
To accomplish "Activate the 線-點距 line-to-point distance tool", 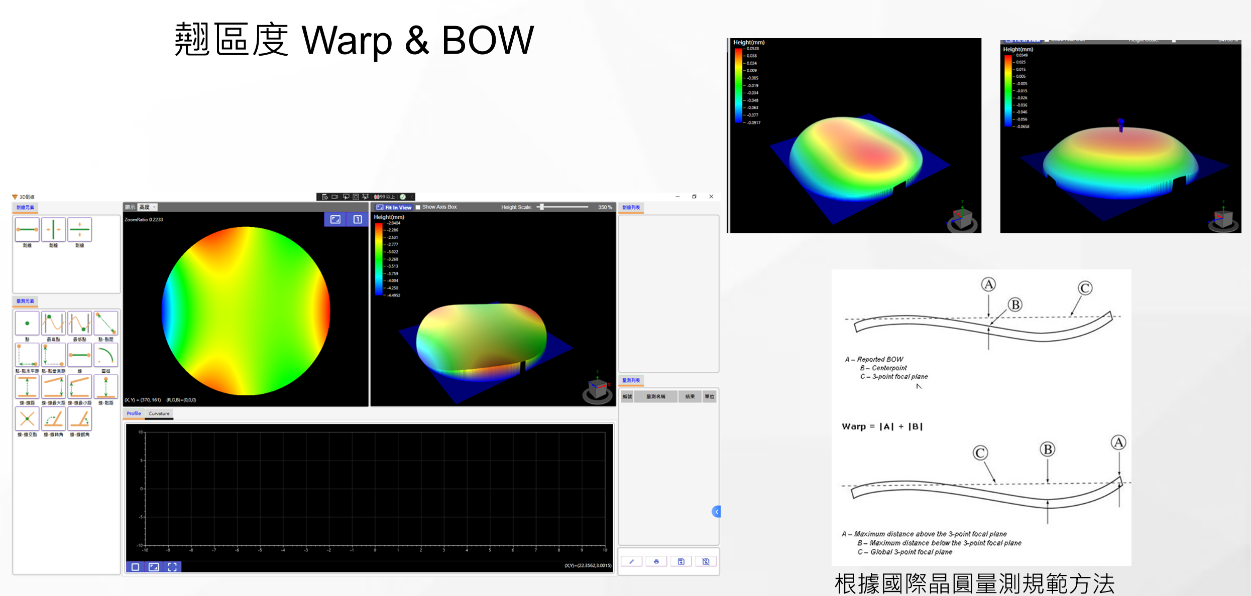I will (x=105, y=387).
